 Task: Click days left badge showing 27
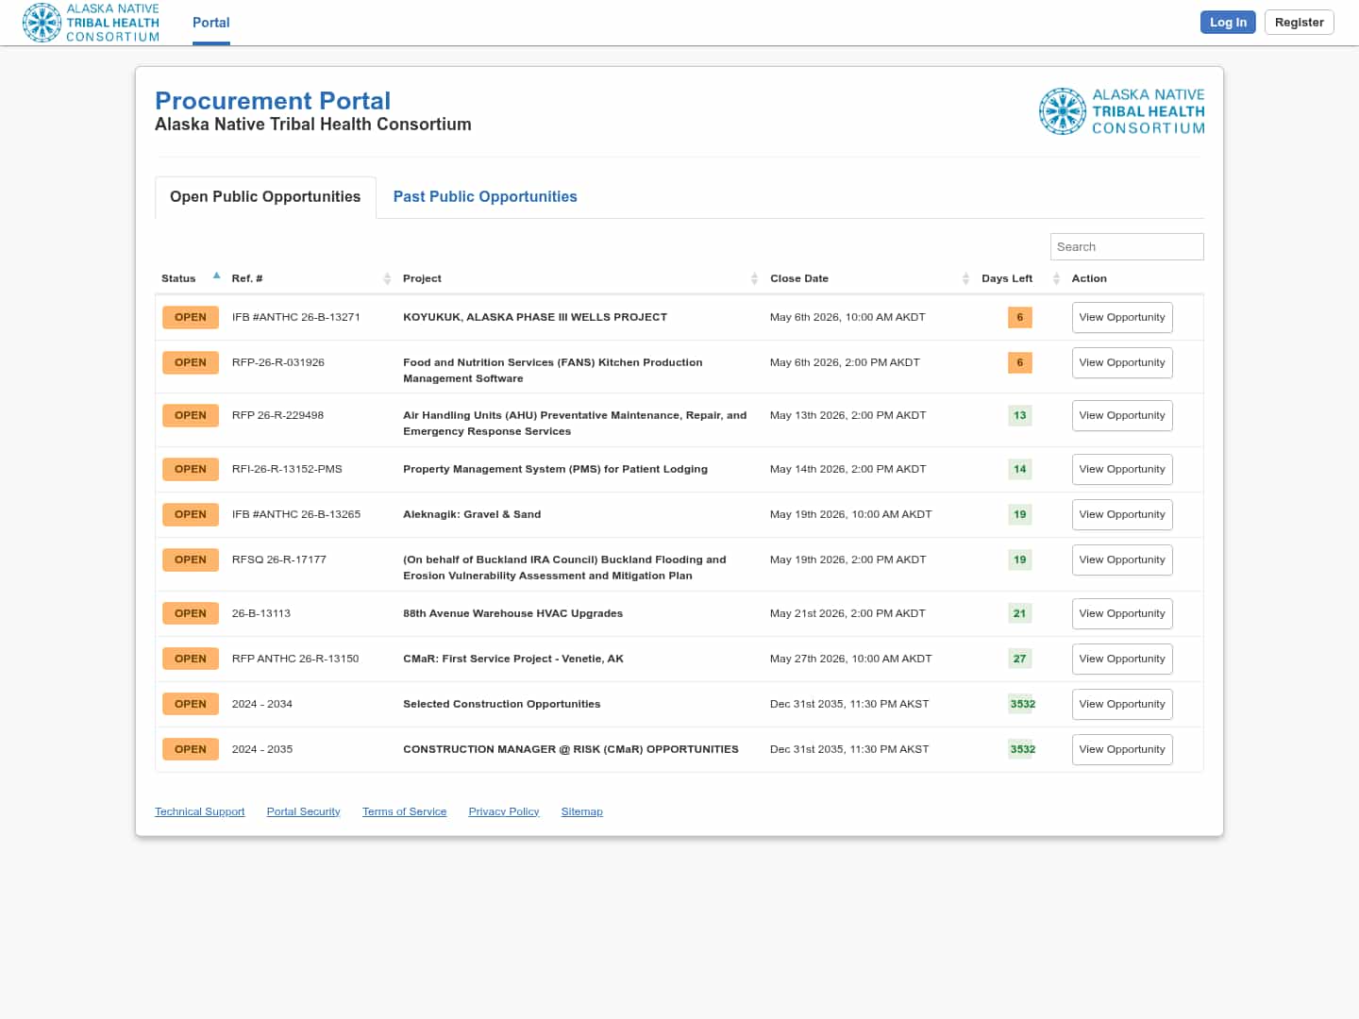(1020, 659)
